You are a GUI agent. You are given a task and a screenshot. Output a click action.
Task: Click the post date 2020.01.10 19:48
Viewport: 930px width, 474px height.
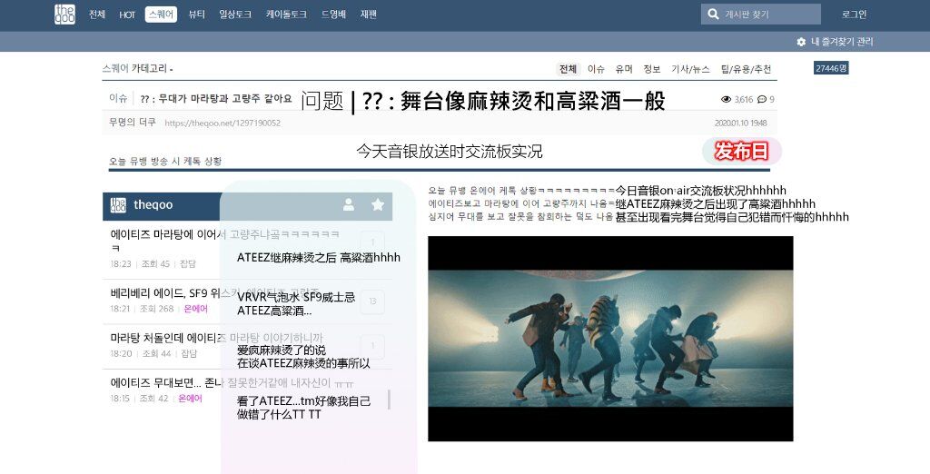[x=741, y=123]
